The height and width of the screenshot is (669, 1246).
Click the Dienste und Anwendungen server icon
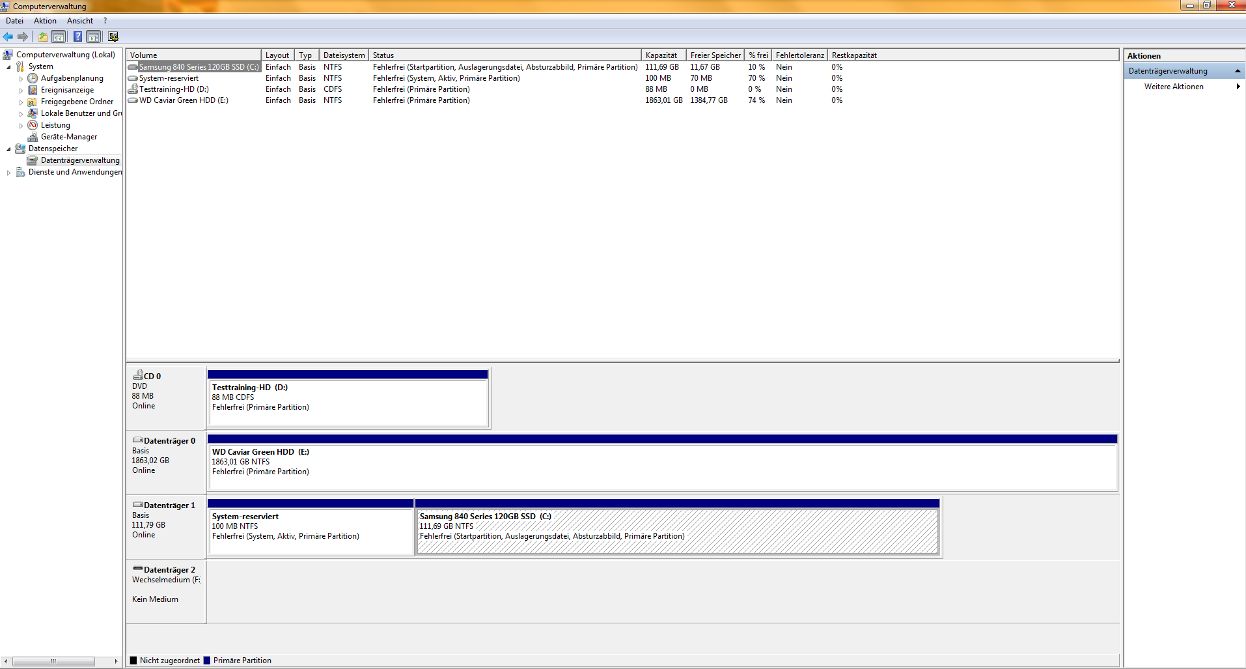tap(20, 172)
